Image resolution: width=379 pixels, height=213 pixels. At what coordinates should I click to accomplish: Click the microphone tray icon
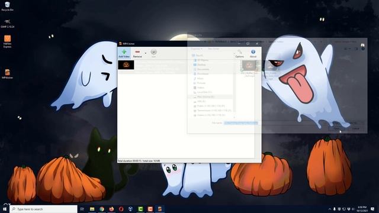[x=335, y=209]
